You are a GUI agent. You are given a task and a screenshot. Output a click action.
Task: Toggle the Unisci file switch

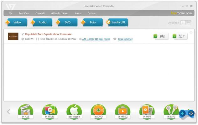[x=186, y=23]
